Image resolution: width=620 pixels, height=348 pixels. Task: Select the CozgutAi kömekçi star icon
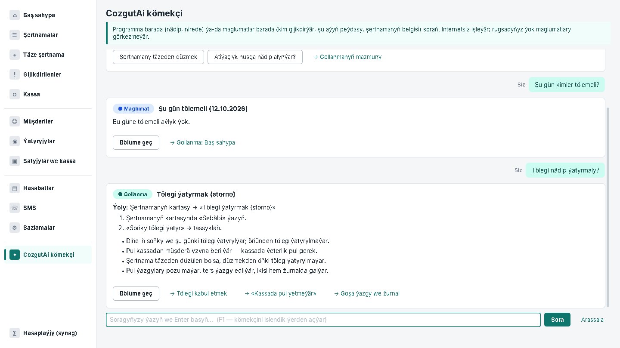point(15,255)
